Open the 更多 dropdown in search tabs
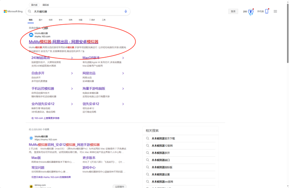 point(92,20)
